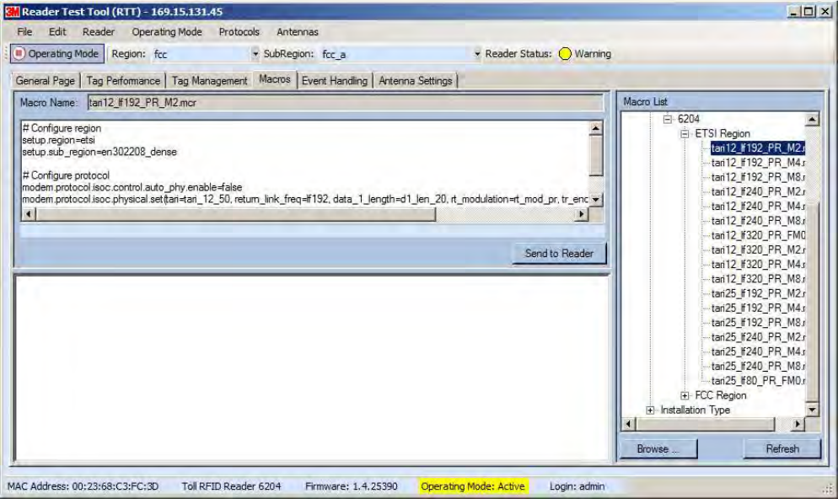This screenshot has width=838, height=499.
Task: Click the yellow Reader Status warning indicator
Action: click(x=565, y=54)
